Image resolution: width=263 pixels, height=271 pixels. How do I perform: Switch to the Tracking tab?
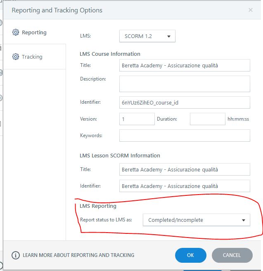click(x=32, y=57)
